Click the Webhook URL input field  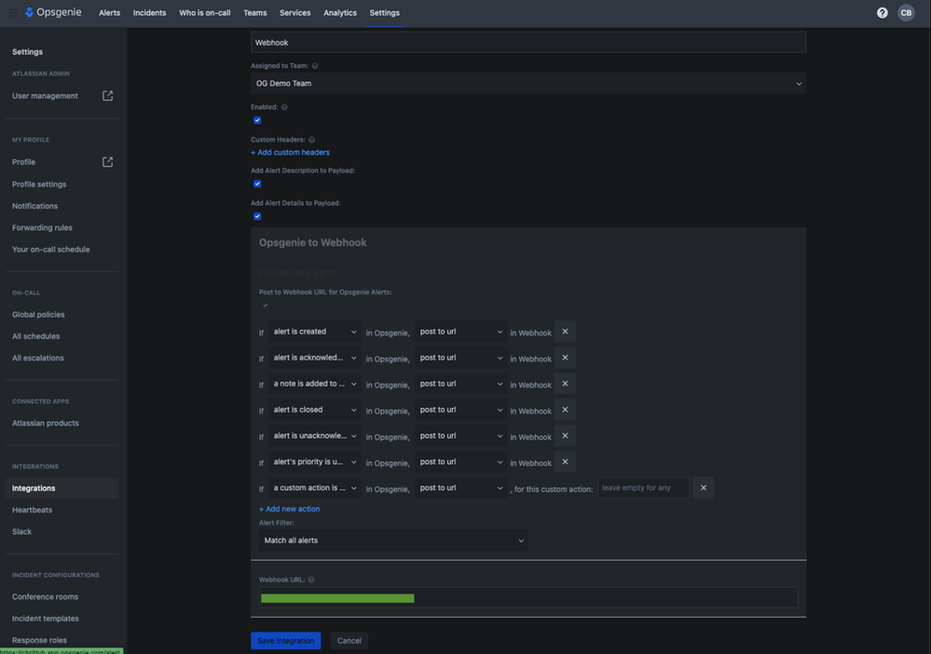tap(528, 597)
